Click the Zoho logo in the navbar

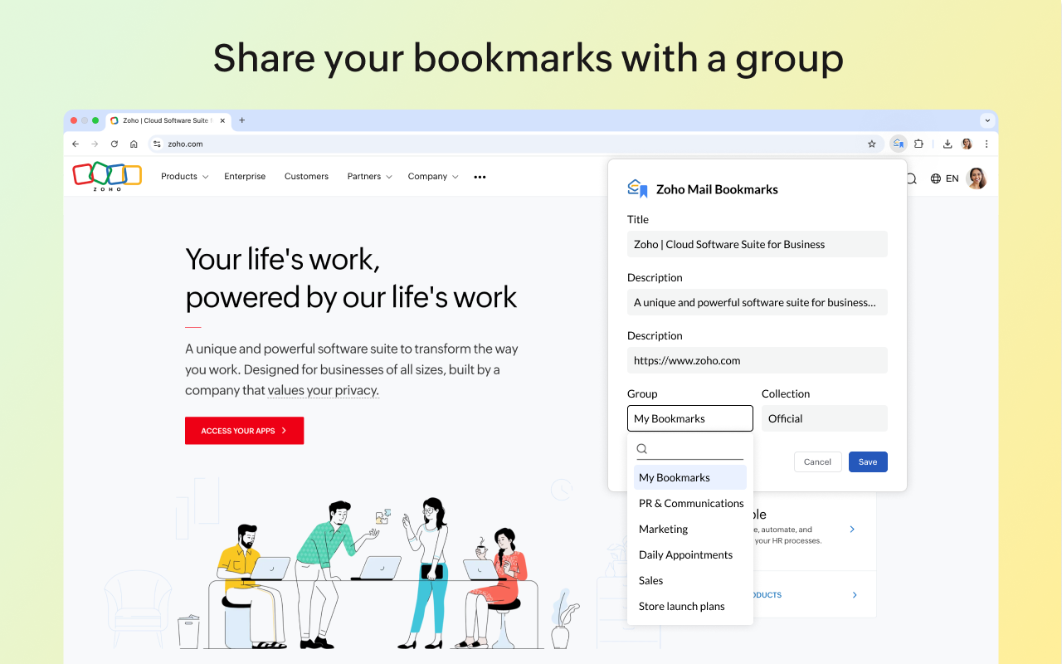pos(106,176)
